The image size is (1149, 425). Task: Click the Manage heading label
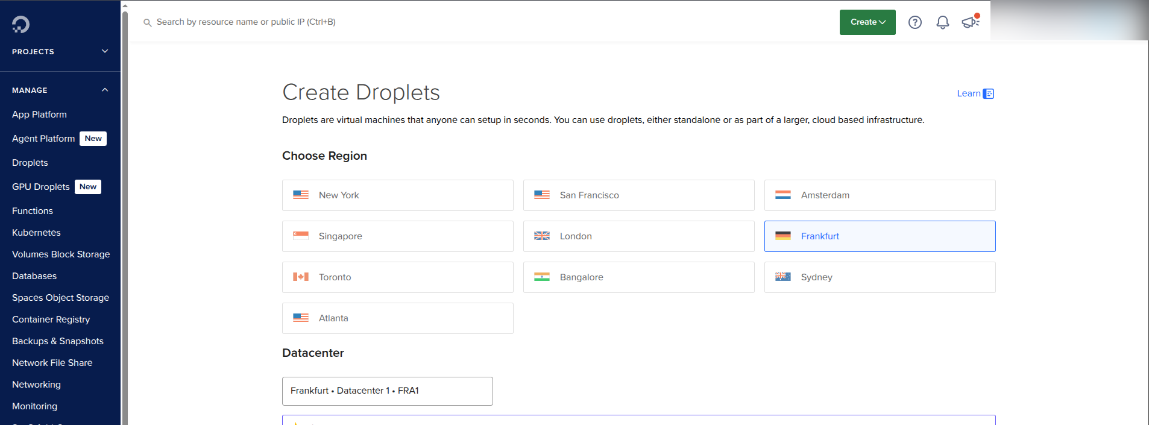click(30, 90)
